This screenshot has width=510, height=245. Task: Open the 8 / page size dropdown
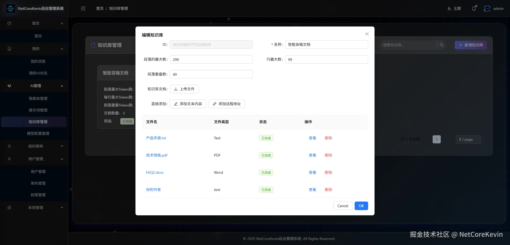468,139
